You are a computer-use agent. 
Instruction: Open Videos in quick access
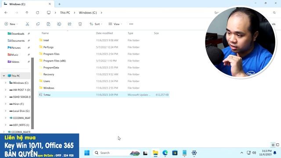(15, 61)
